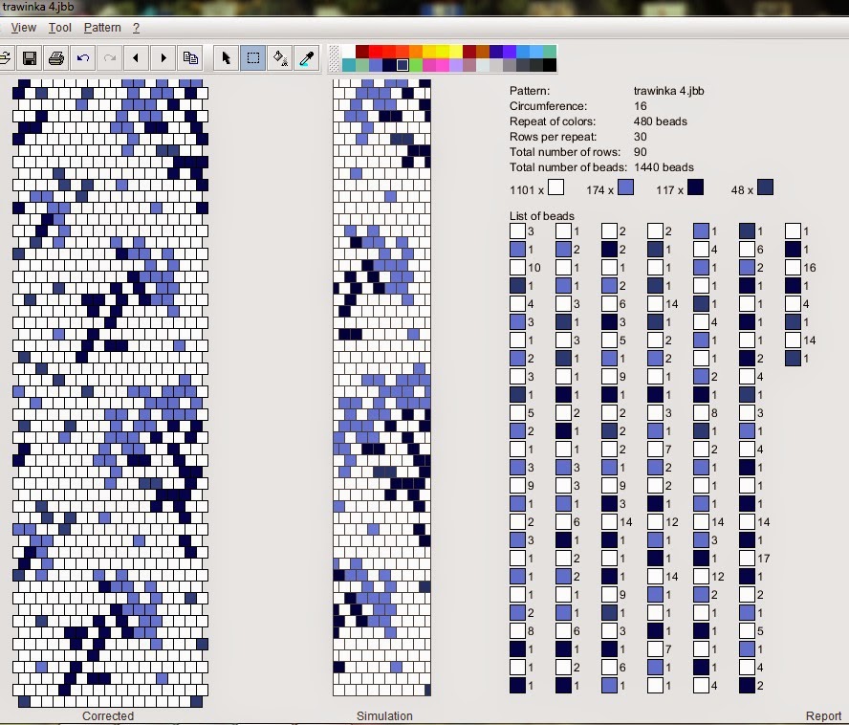Activate the rectangular selection tool
Viewport: 849px width, 725px height.
[252, 58]
